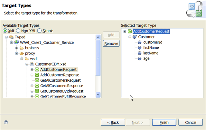The height and width of the screenshot is (130, 206).
Task: Select the Simple radio button
Action: click(40, 31)
